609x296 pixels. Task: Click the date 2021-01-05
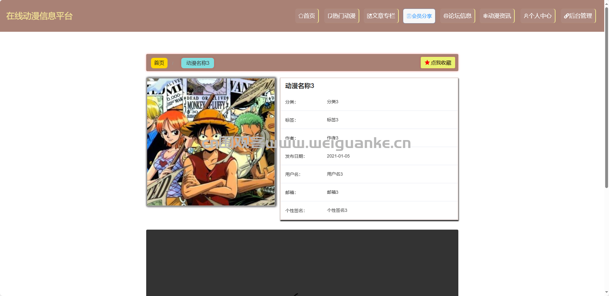pyautogui.click(x=338, y=156)
